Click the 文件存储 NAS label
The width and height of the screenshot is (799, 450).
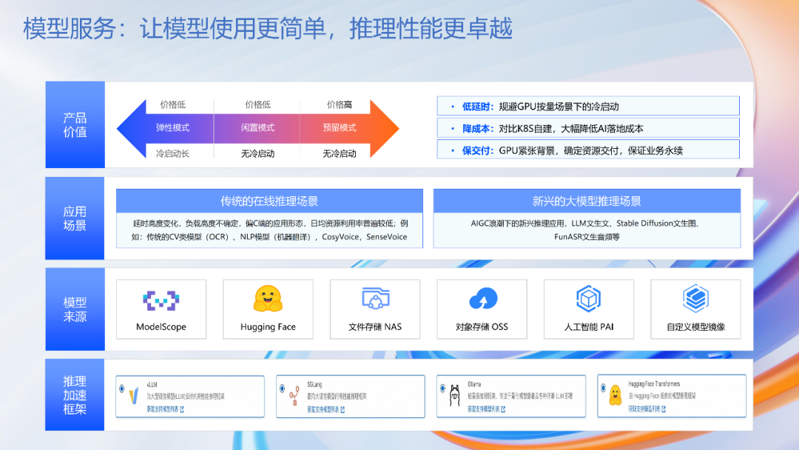375,326
